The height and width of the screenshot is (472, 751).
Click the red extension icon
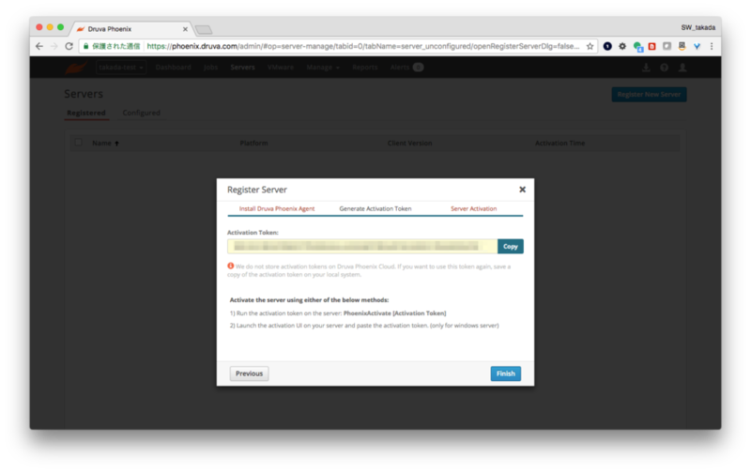(651, 46)
